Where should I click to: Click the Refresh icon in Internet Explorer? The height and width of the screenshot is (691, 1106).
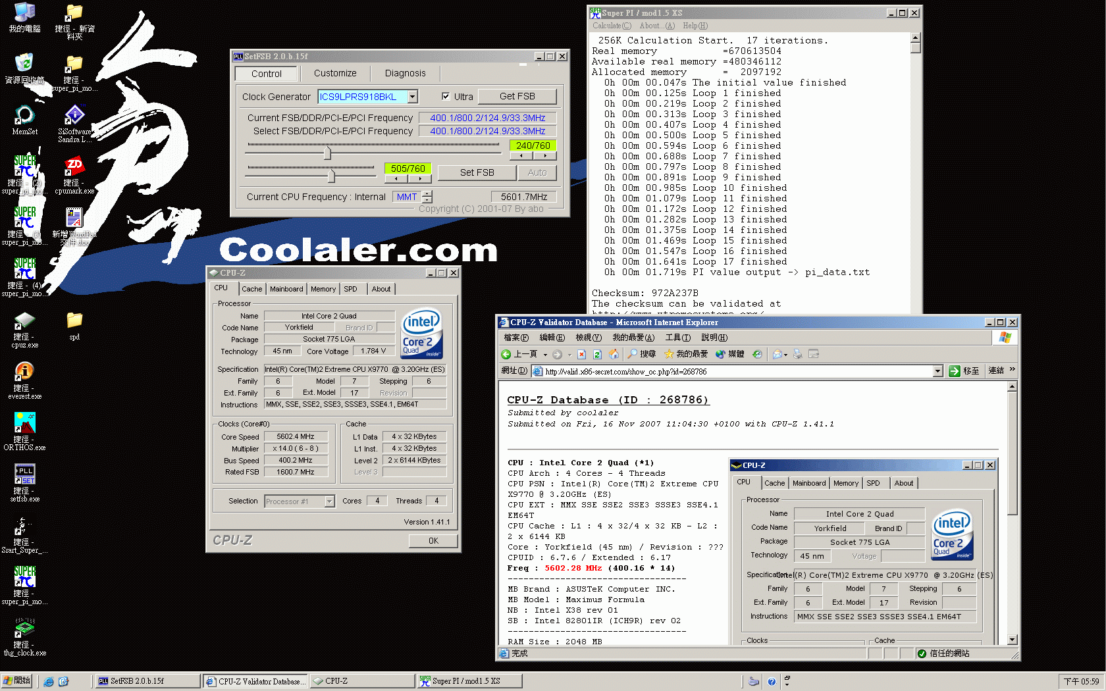[598, 354]
